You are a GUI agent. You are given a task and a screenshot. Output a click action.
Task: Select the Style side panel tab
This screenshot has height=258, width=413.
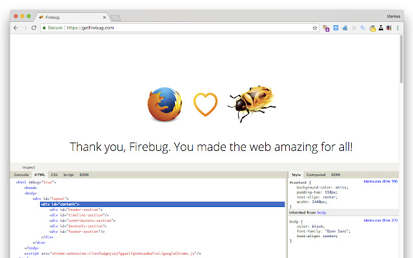(296, 175)
